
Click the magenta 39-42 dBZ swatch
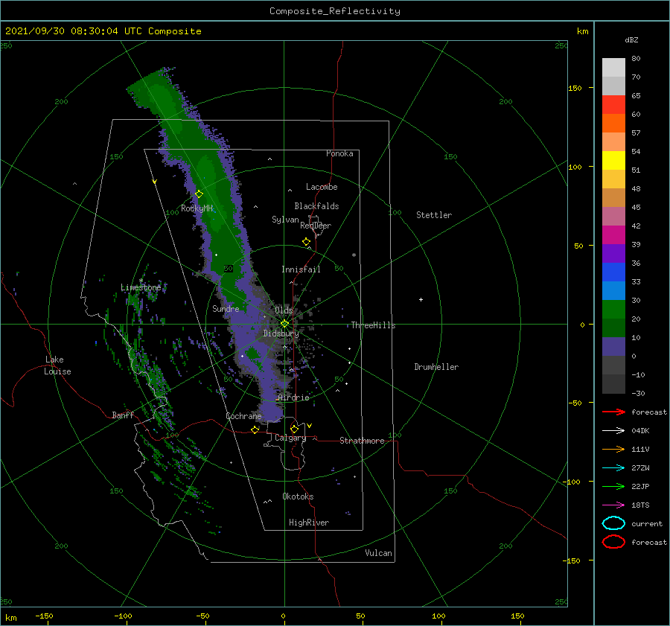pyautogui.click(x=613, y=235)
